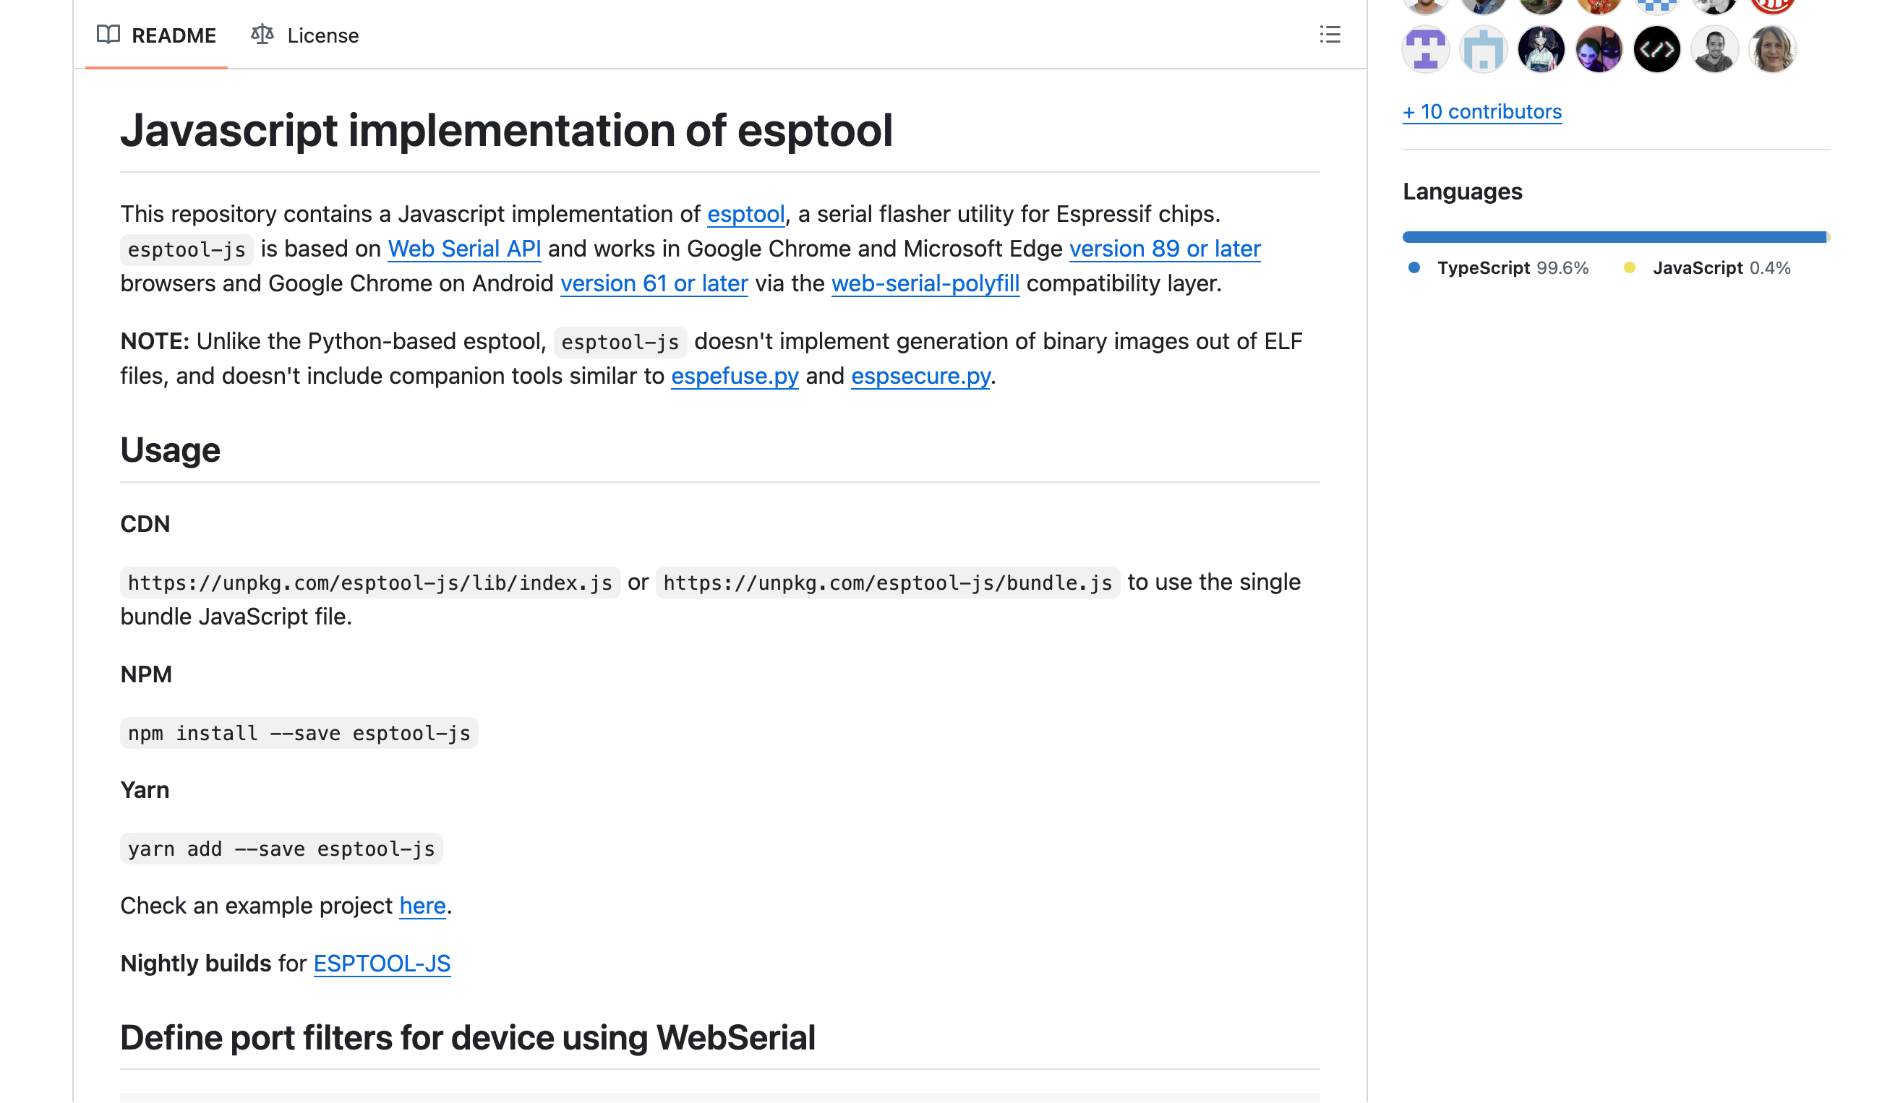
Task: Open the '+ 10 contributors' link
Action: (x=1482, y=112)
